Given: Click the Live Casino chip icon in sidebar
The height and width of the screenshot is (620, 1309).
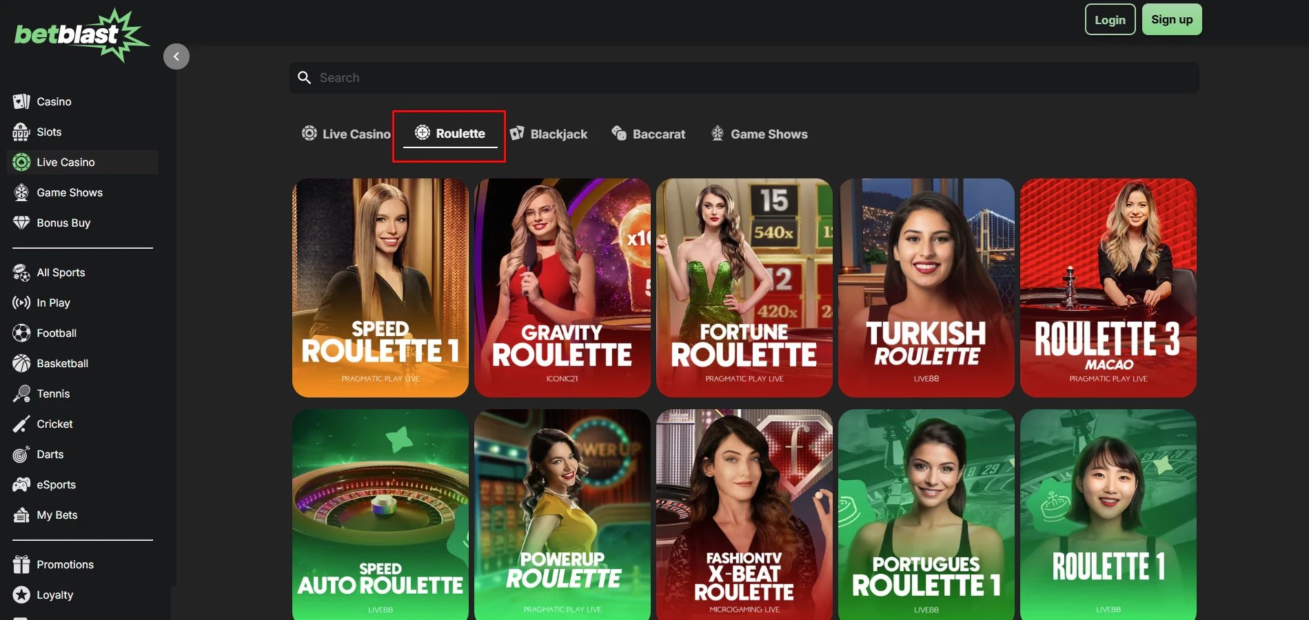Looking at the screenshot, I should [21, 162].
